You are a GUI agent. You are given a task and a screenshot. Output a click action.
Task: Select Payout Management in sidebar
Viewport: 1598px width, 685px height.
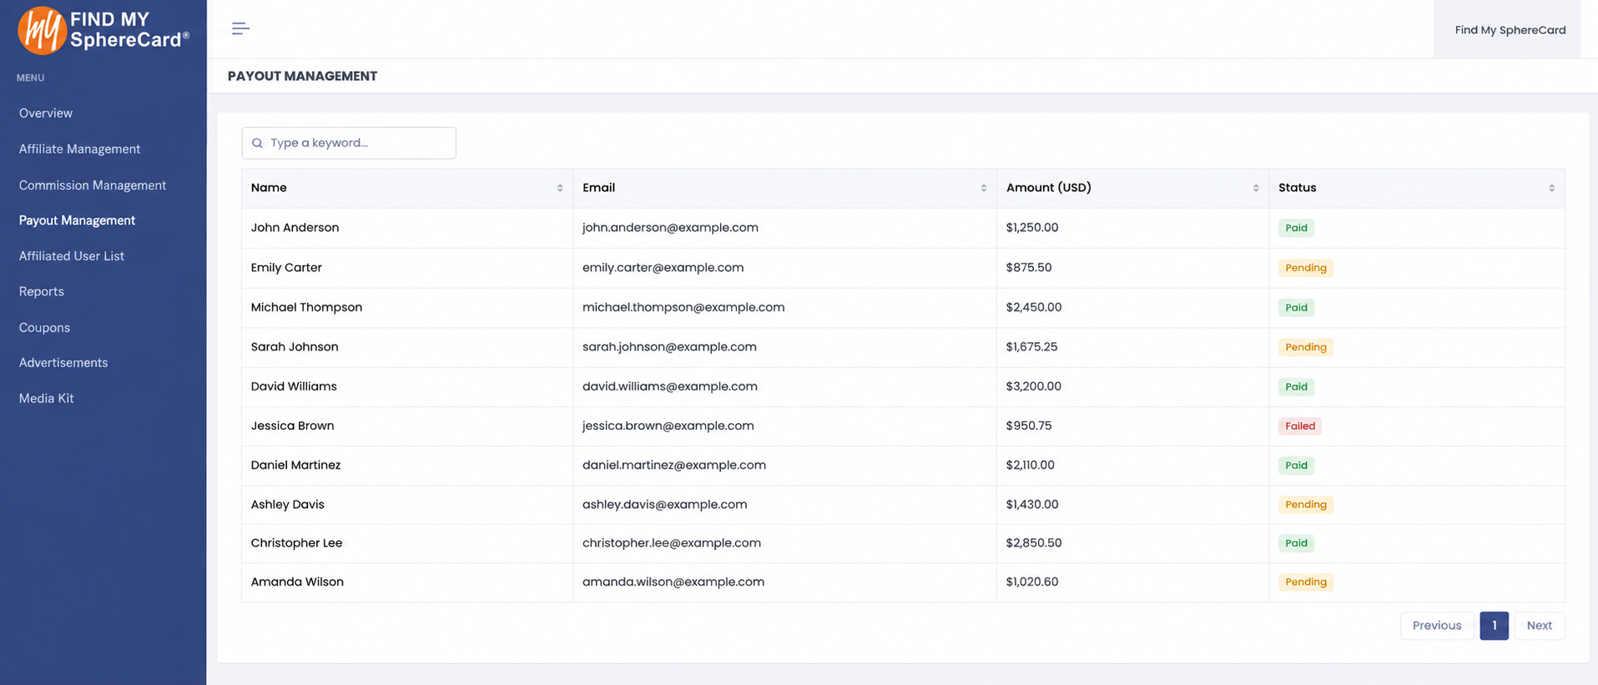pyautogui.click(x=77, y=220)
